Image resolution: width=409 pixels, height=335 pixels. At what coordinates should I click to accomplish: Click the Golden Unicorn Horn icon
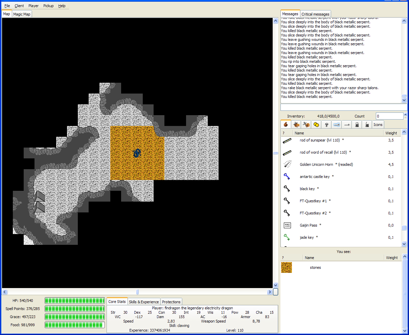[287, 164]
